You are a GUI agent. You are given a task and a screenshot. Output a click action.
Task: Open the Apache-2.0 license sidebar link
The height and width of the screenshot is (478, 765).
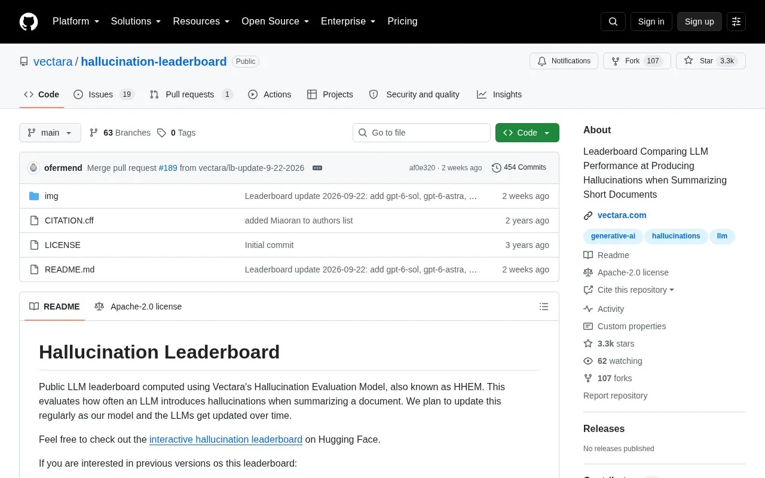tap(626, 272)
